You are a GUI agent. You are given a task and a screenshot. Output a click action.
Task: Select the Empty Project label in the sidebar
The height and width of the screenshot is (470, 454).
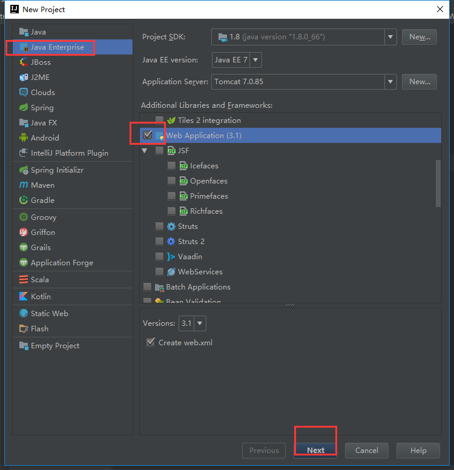point(55,346)
